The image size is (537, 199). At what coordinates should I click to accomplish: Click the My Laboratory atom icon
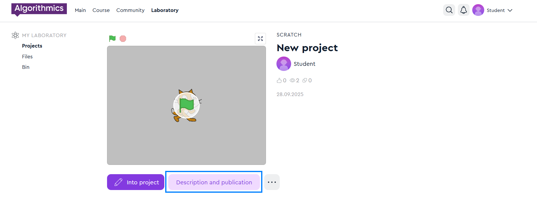[15, 35]
